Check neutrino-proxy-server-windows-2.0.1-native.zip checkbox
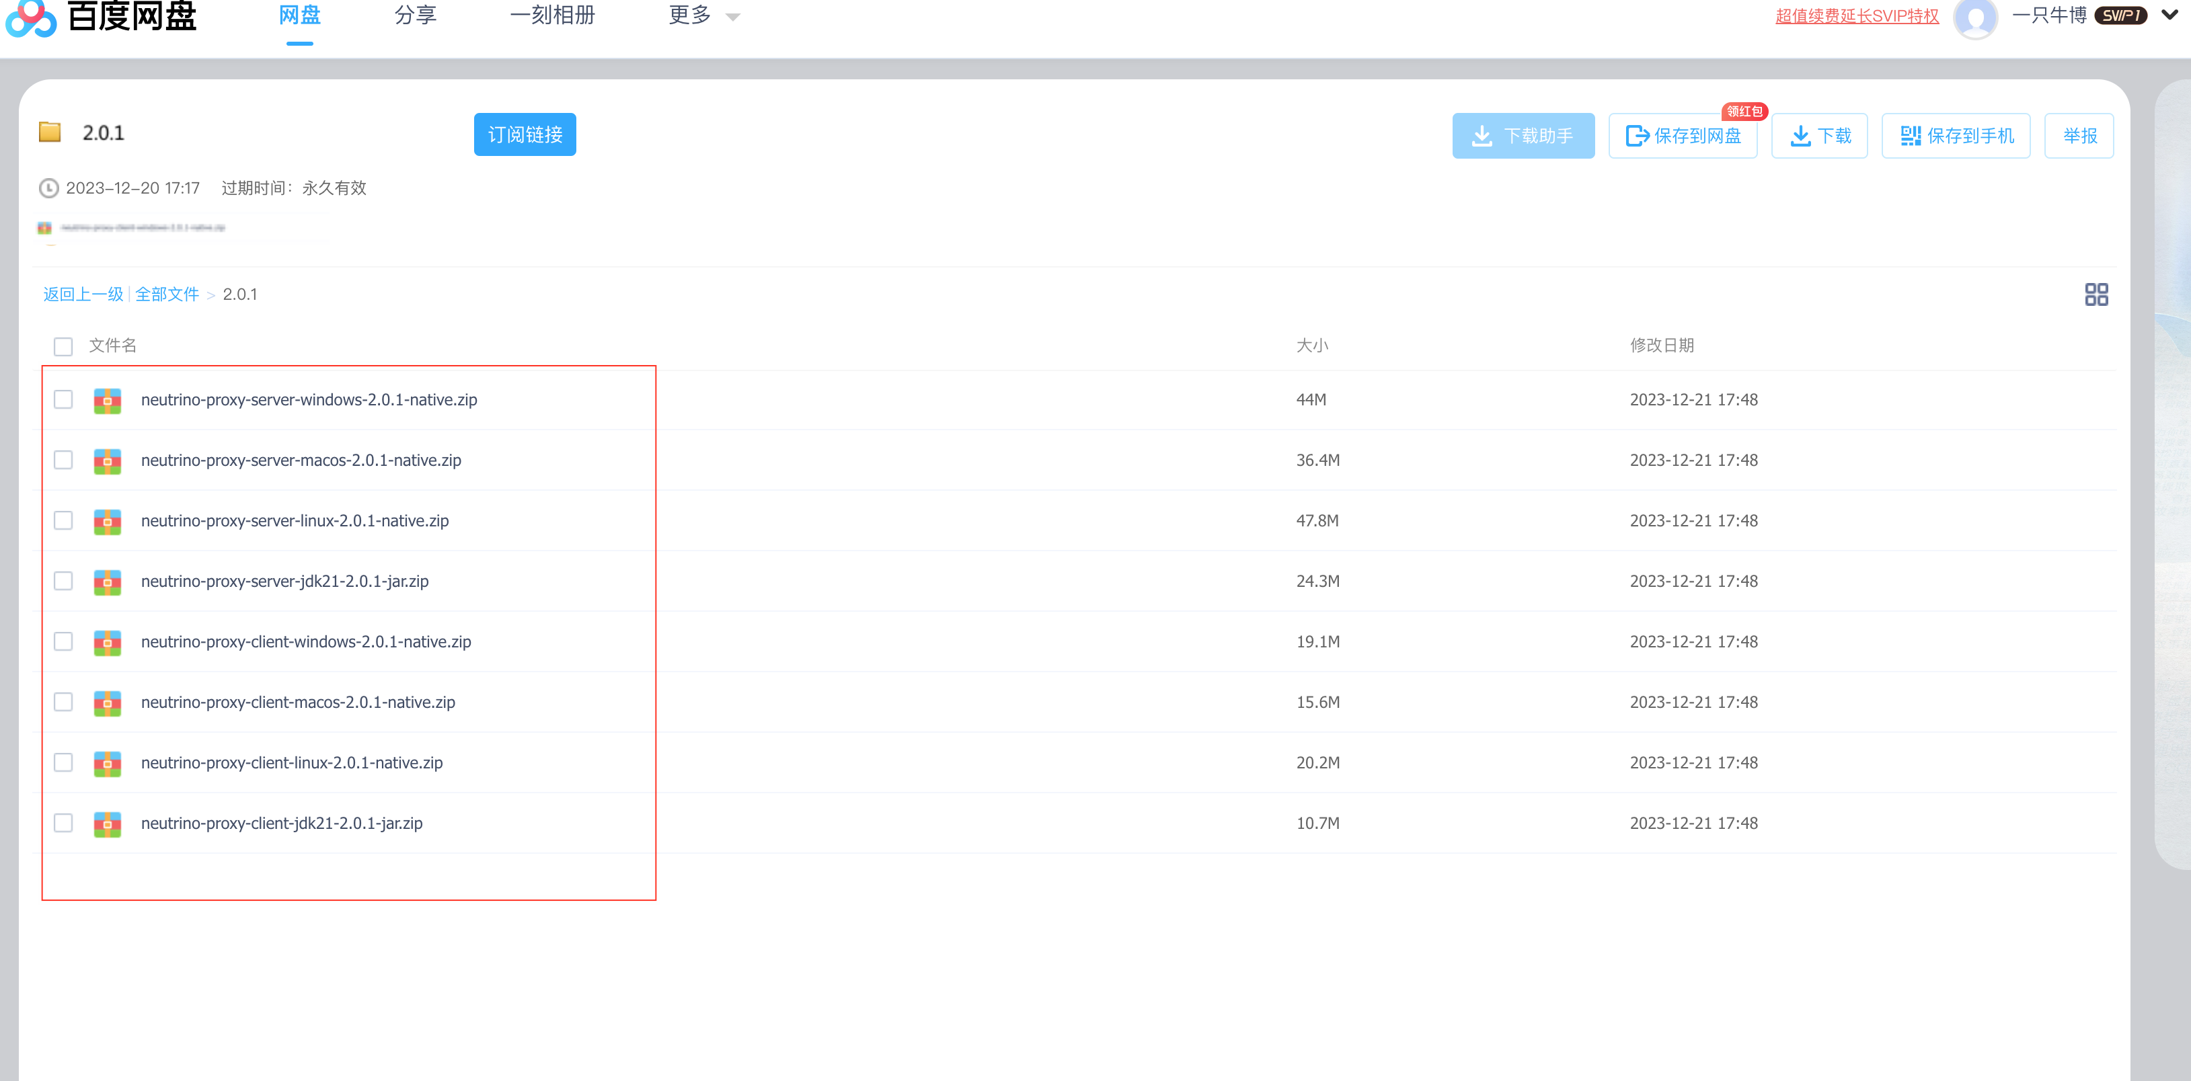 (63, 399)
